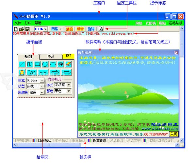Select the paint bucket fill tool
The width and height of the screenshot is (196, 163).
click(61, 64)
